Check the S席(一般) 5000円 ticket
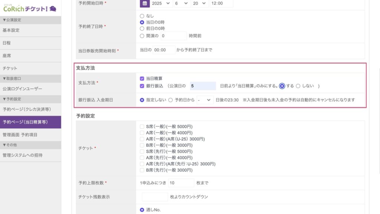Screen dimensions: 380x214 [x=142, y=127]
